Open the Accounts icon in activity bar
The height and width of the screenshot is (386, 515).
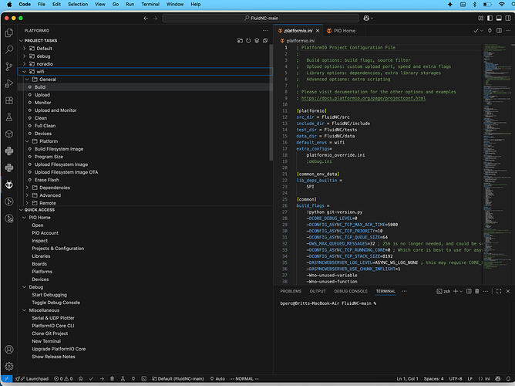pyautogui.click(x=9, y=349)
